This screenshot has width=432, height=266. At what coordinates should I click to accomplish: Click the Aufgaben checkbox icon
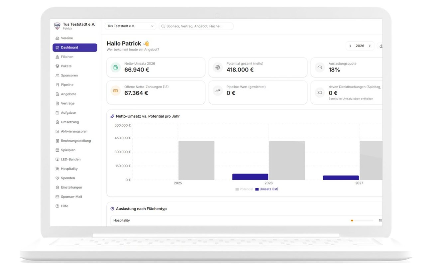tap(57, 113)
